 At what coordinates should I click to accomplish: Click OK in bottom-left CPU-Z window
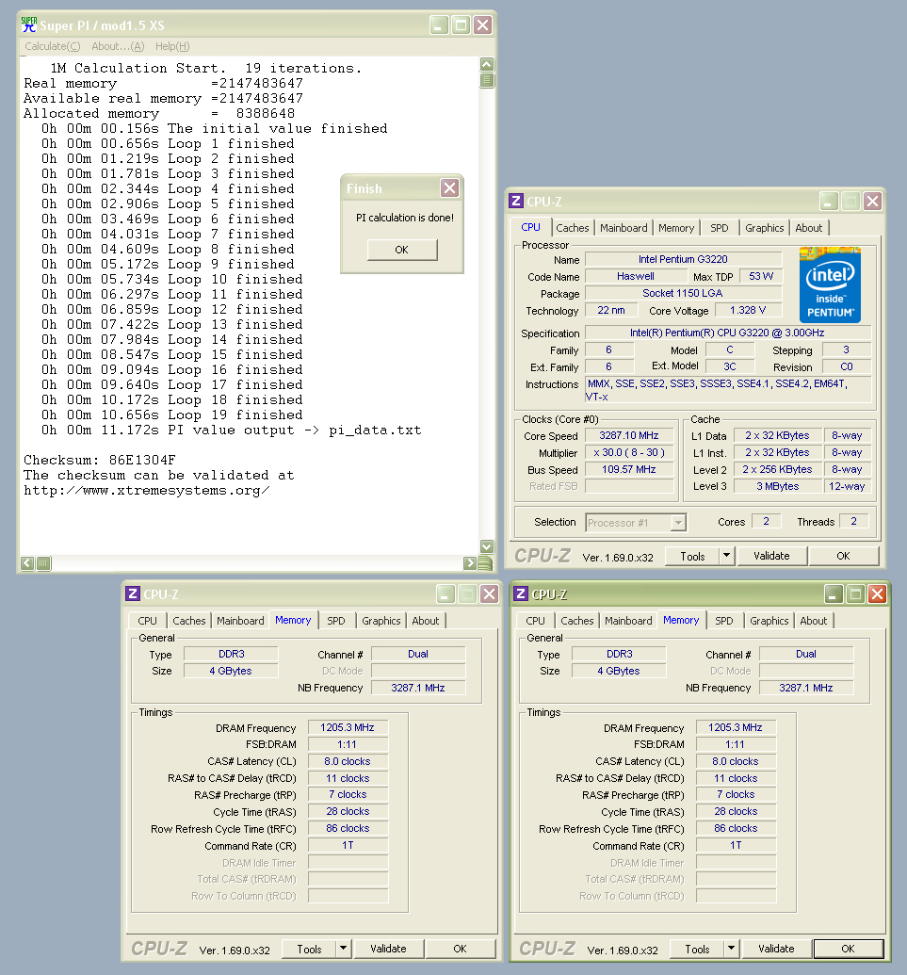point(460,949)
